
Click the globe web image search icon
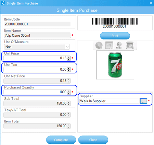pos(99,45)
